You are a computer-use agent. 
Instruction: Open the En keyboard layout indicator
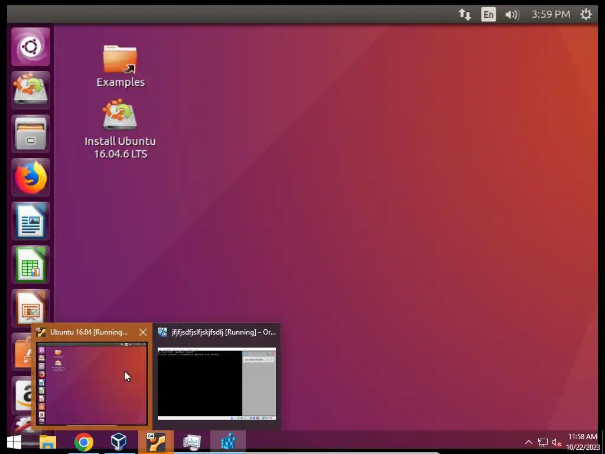(489, 15)
